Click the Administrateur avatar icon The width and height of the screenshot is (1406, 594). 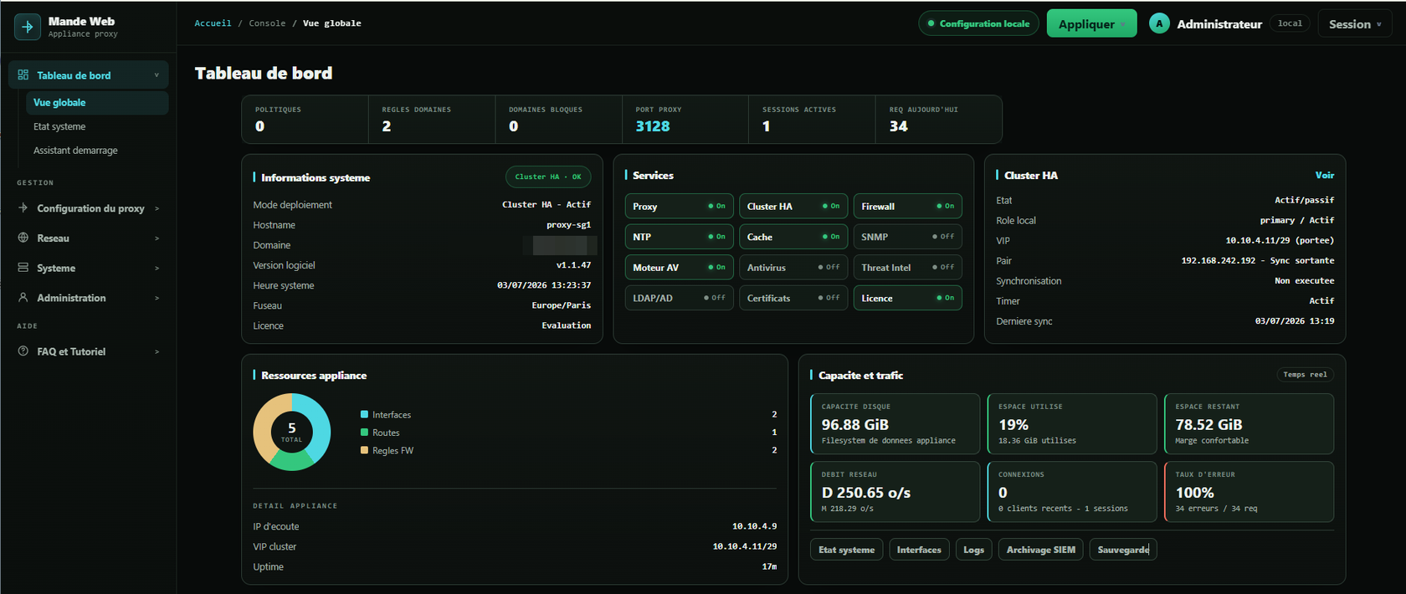[1159, 23]
